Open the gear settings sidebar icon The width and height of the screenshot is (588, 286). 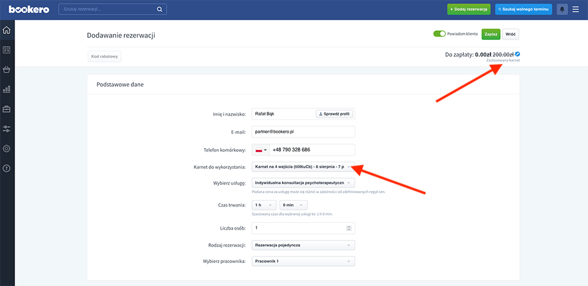(x=7, y=148)
